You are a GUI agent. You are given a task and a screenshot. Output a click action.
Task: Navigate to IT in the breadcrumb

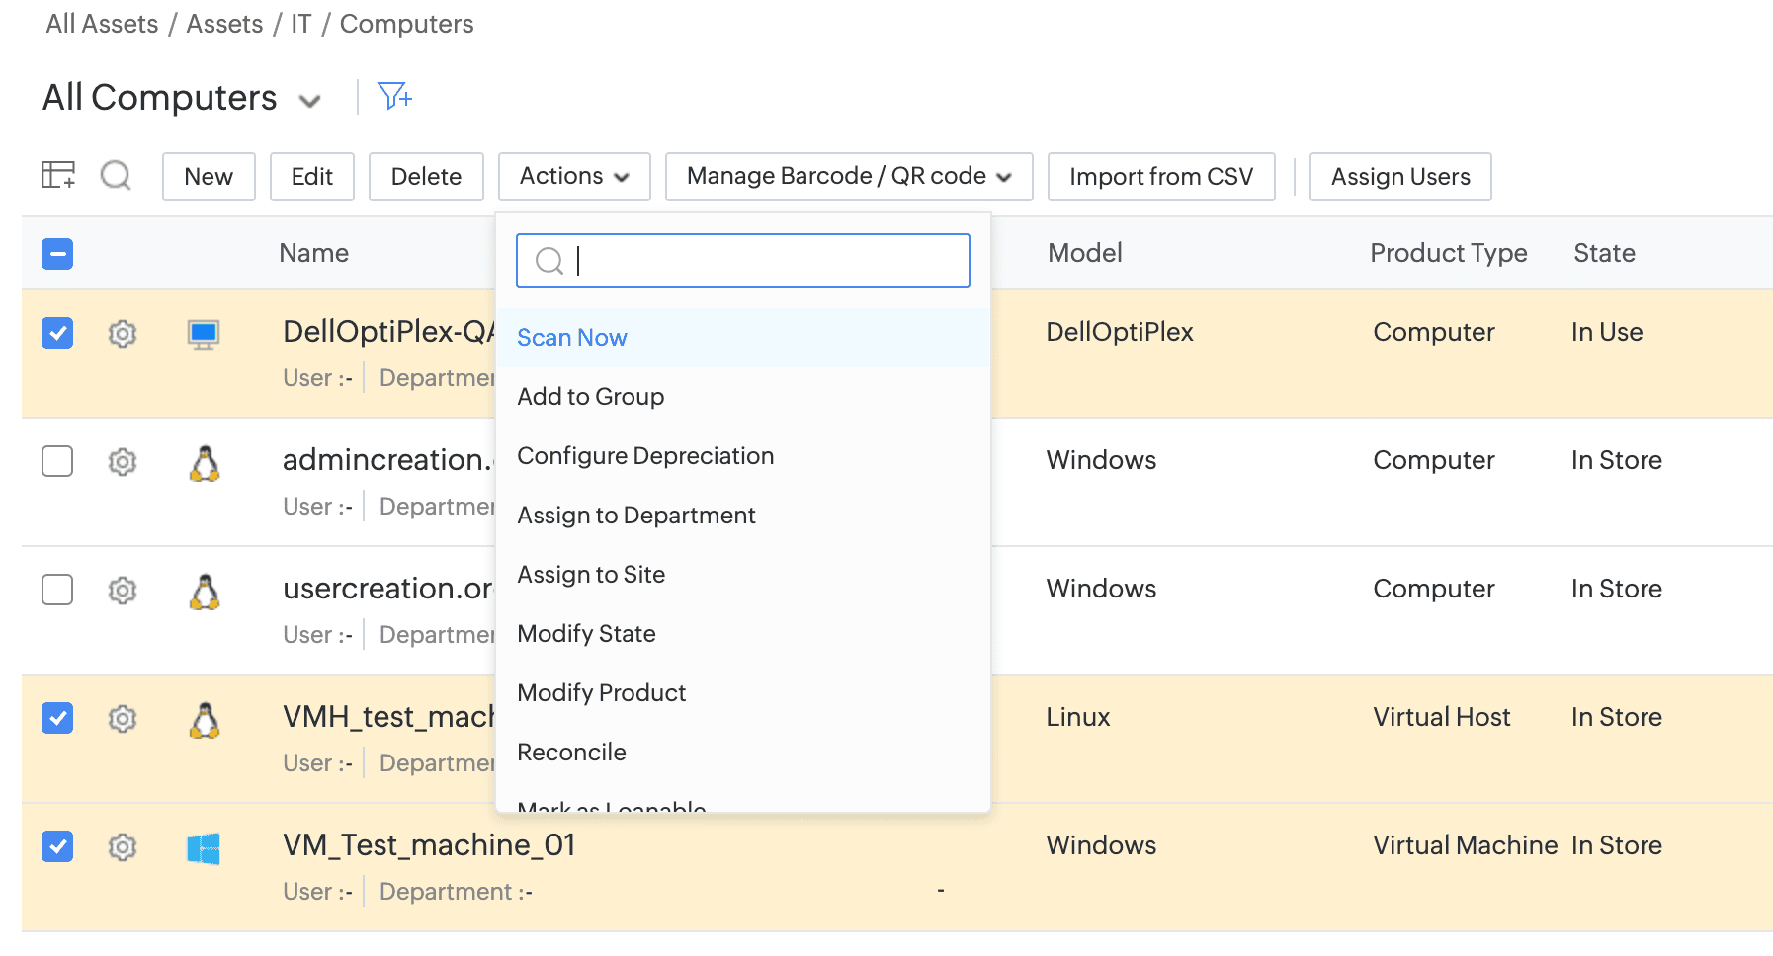[x=300, y=24]
